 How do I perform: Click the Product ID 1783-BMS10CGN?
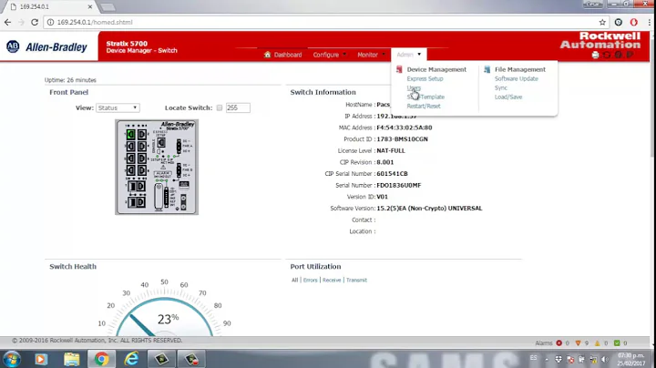pyautogui.click(x=402, y=139)
